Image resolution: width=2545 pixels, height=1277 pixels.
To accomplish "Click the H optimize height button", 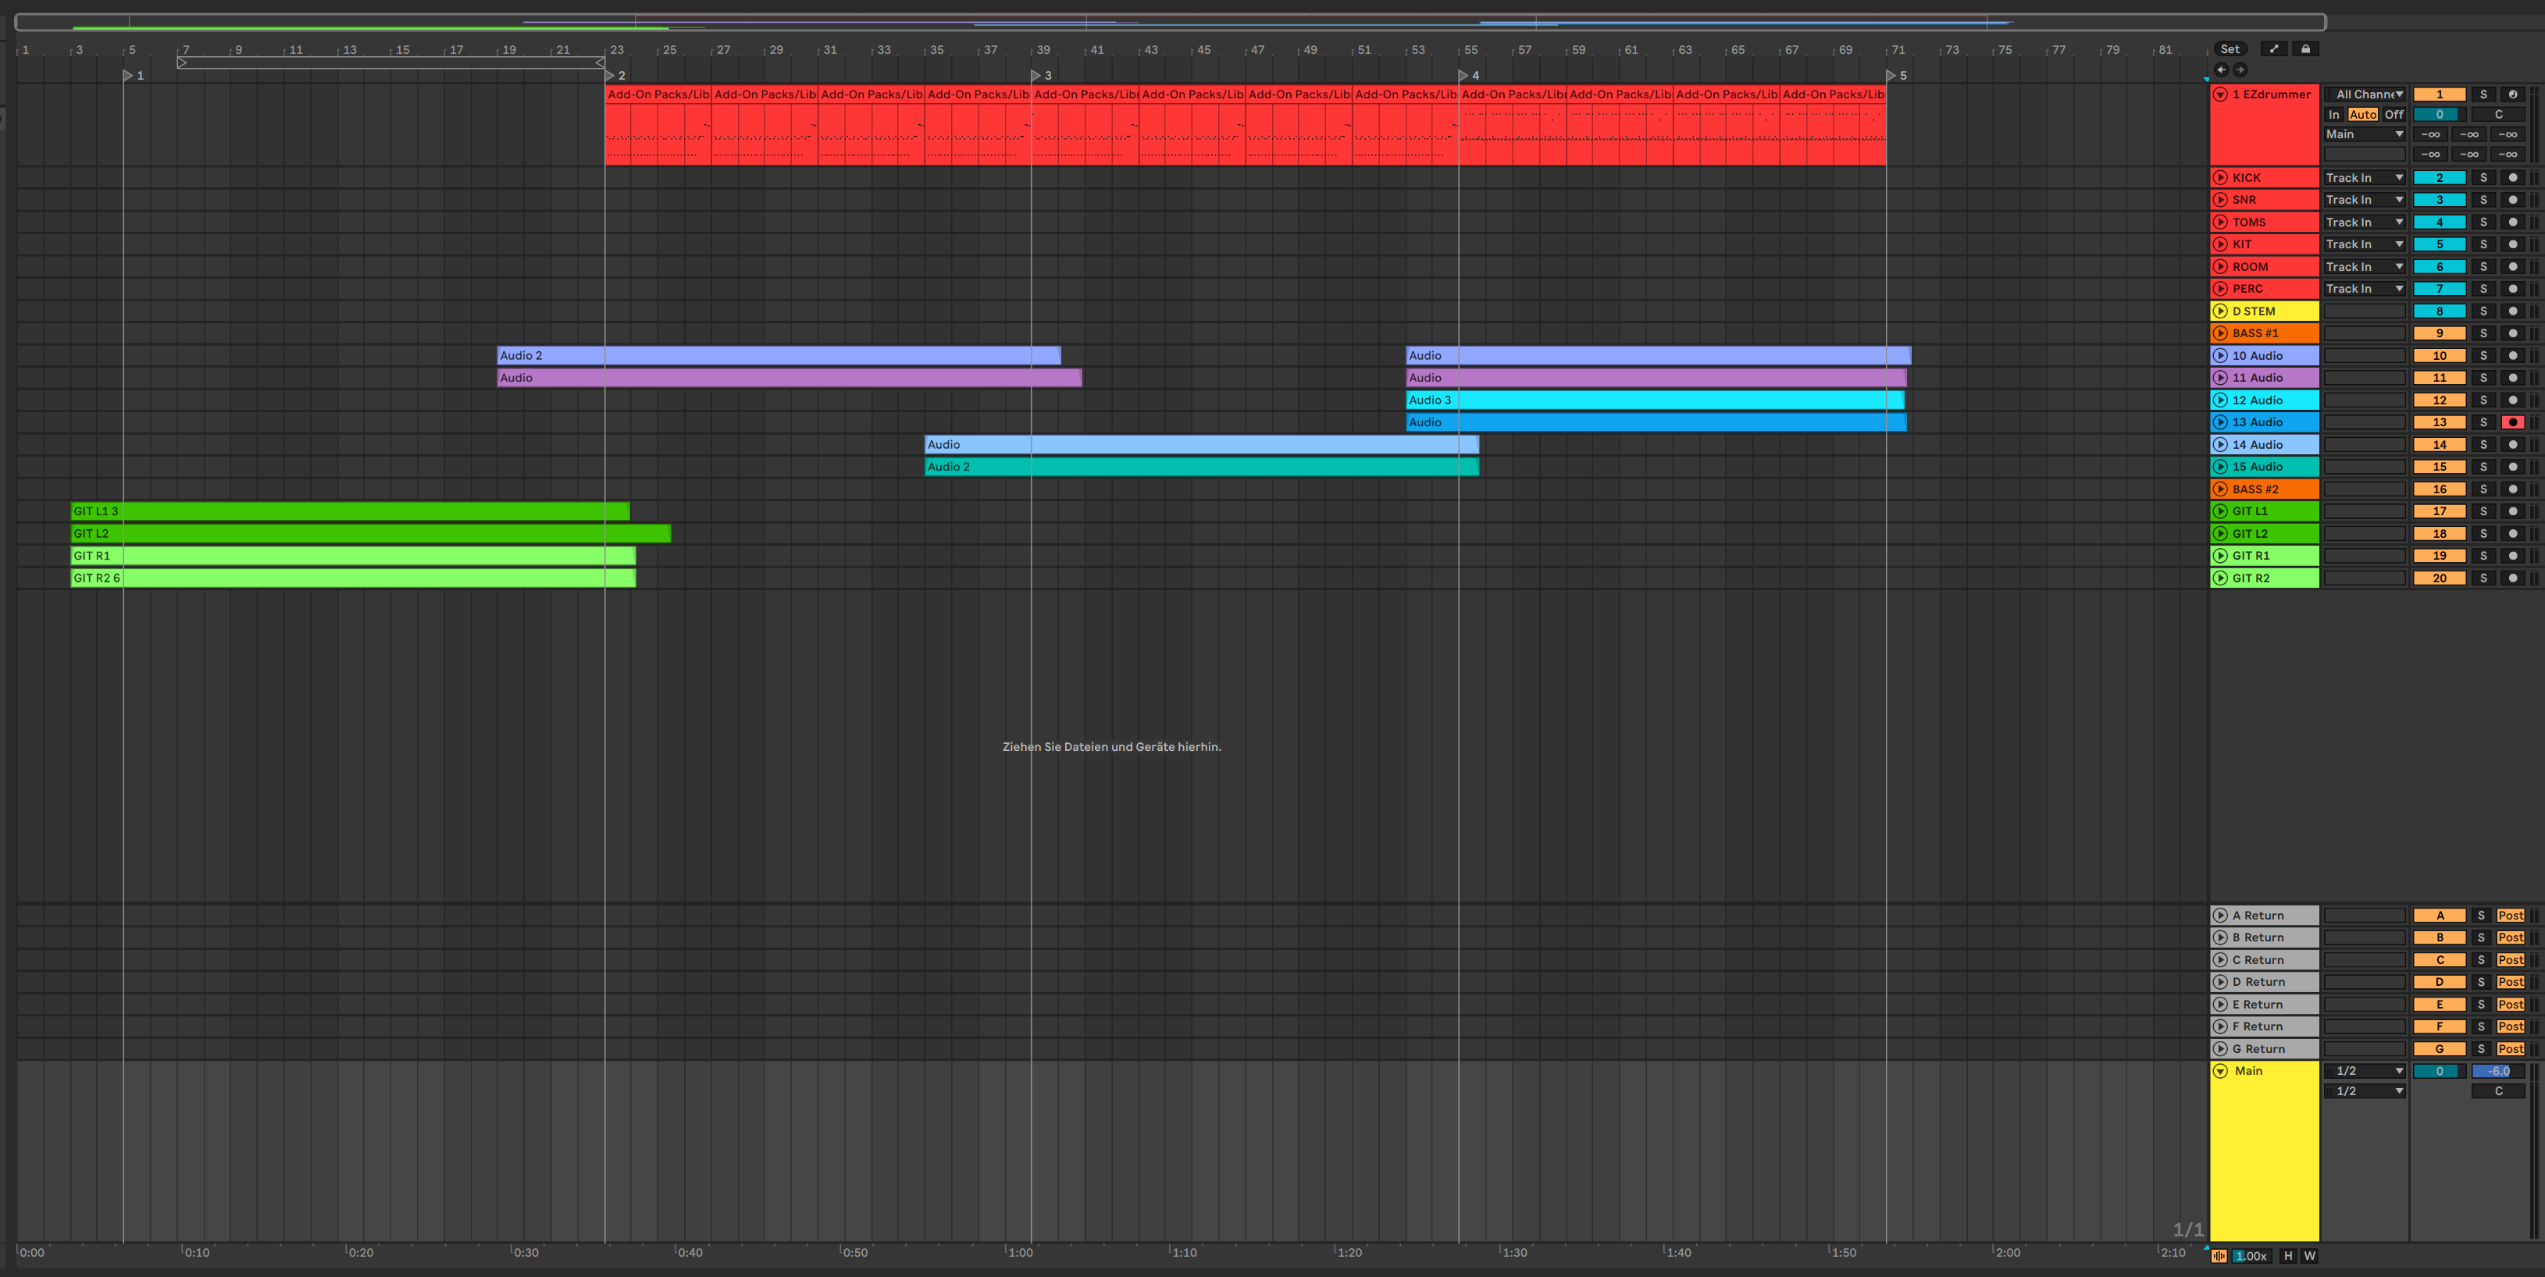I will [2287, 1256].
